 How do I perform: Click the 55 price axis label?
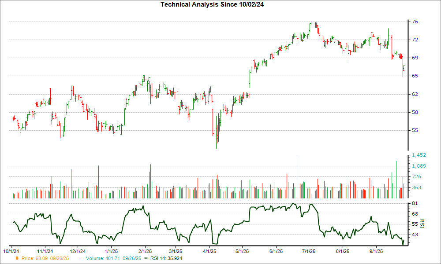[415, 130]
